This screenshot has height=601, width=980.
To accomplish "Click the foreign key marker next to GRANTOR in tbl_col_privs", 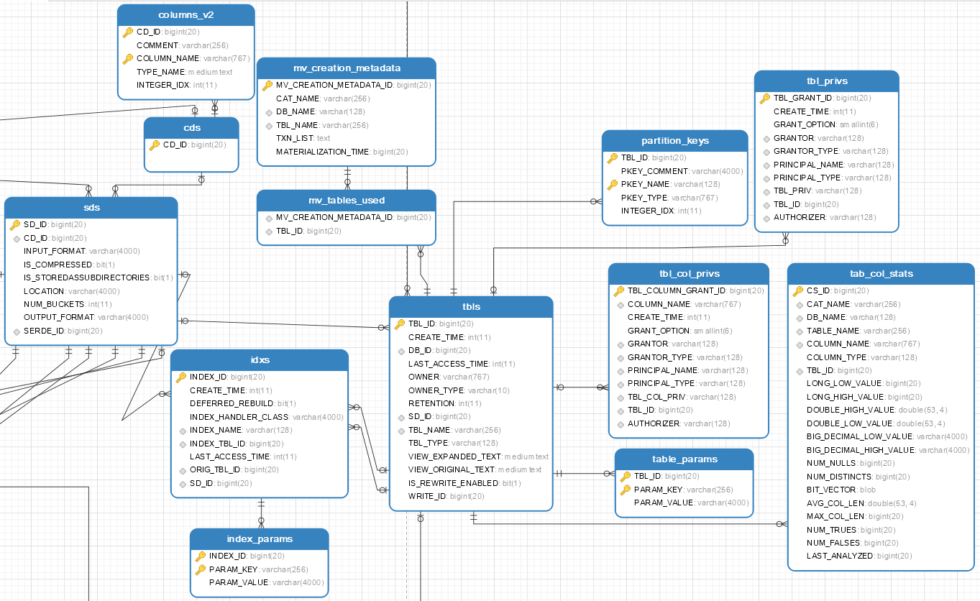I will (620, 344).
